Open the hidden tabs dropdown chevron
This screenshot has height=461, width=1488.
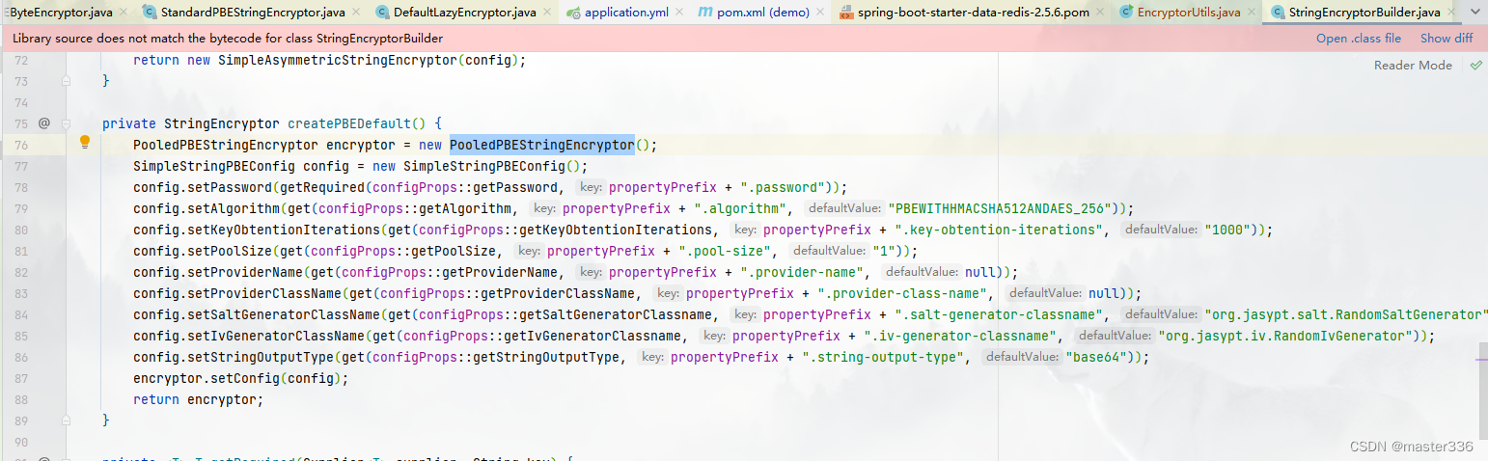(x=1475, y=13)
